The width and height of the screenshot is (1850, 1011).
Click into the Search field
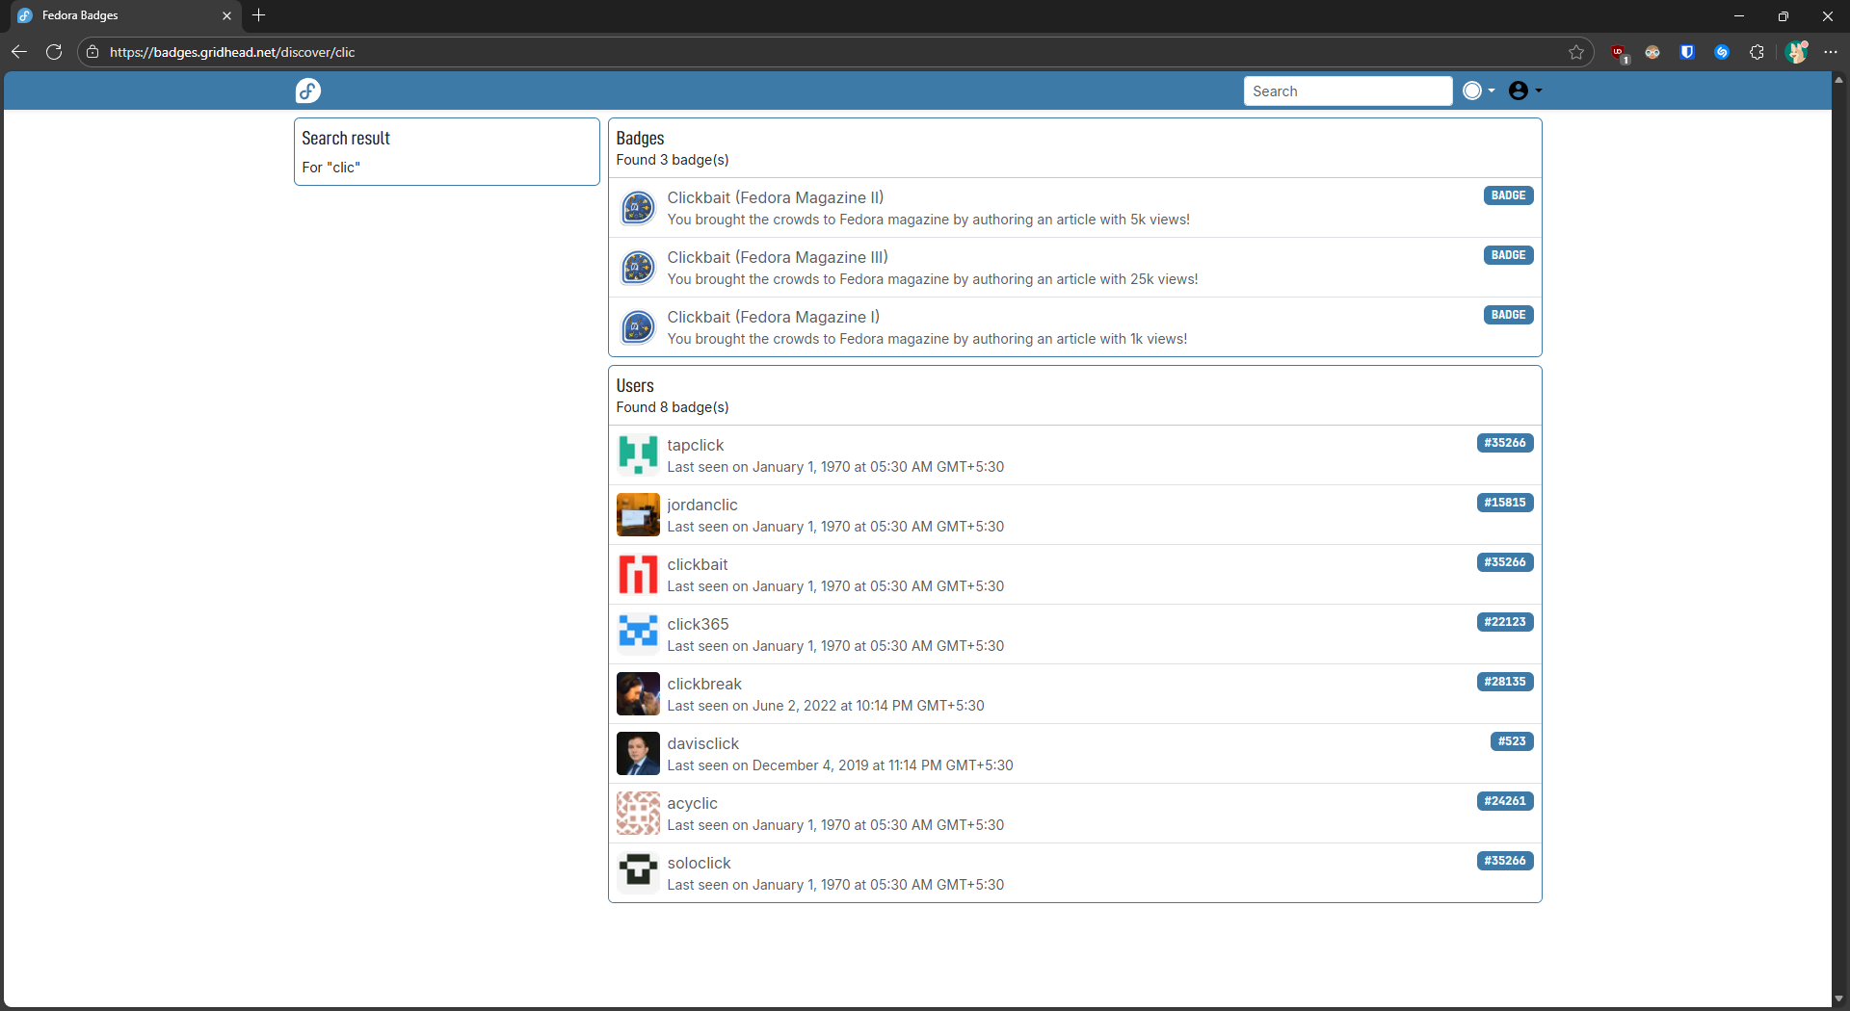[1347, 91]
